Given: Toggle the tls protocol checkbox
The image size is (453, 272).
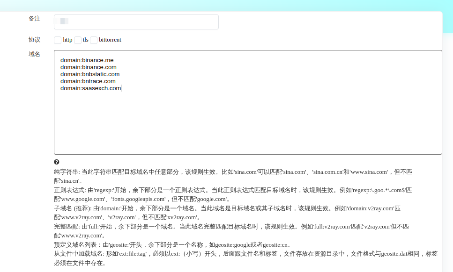Looking at the screenshot, I should coord(78,40).
